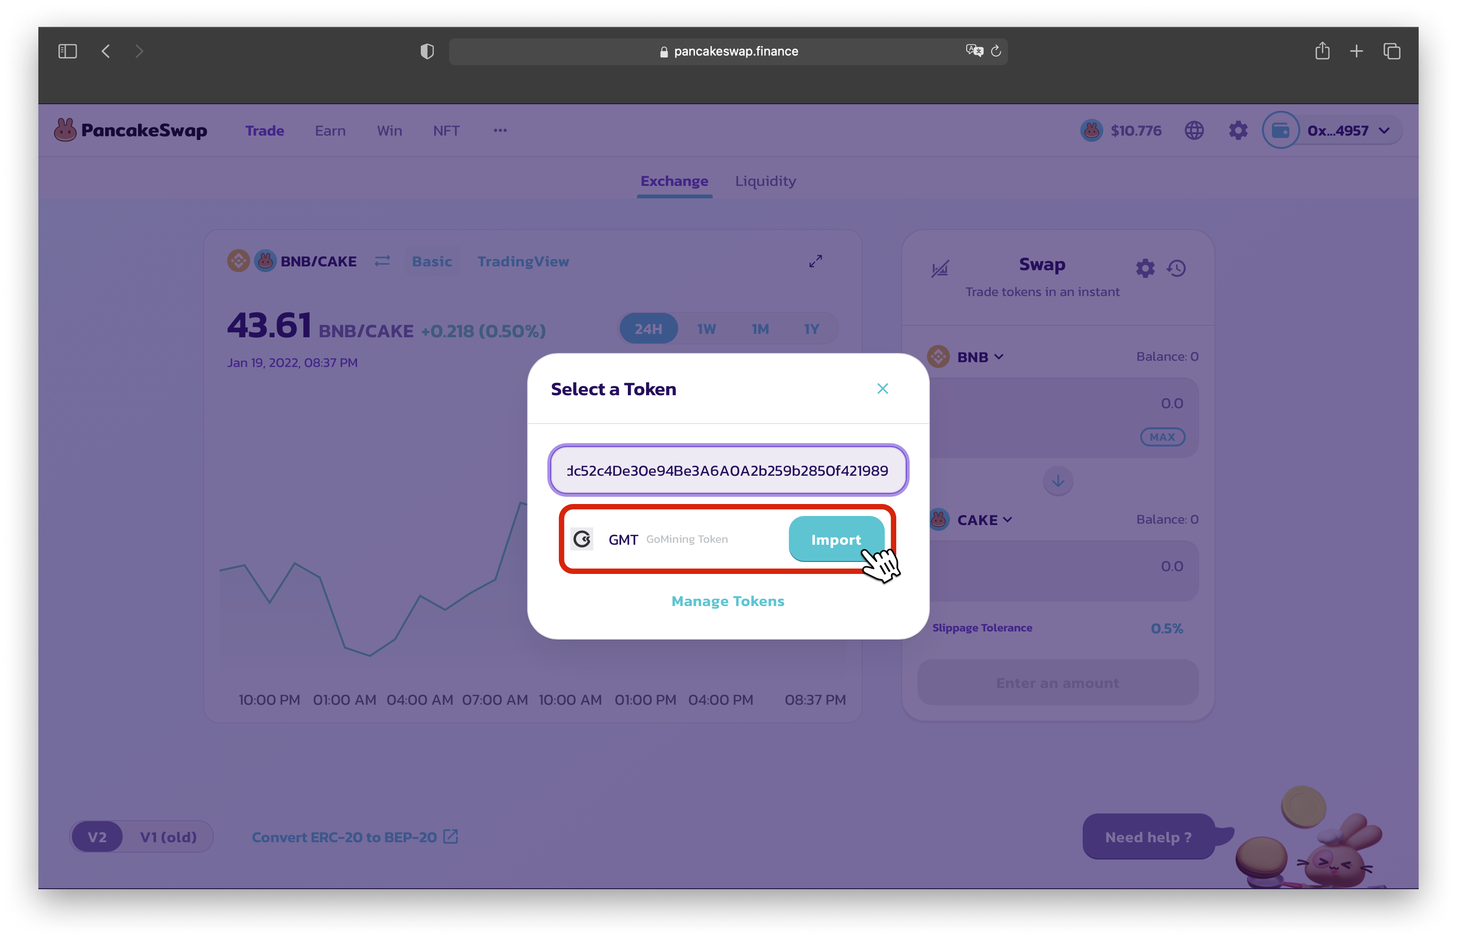1457x939 pixels.
Task: Expand the chart to fullscreen
Action: tap(815, 261)
